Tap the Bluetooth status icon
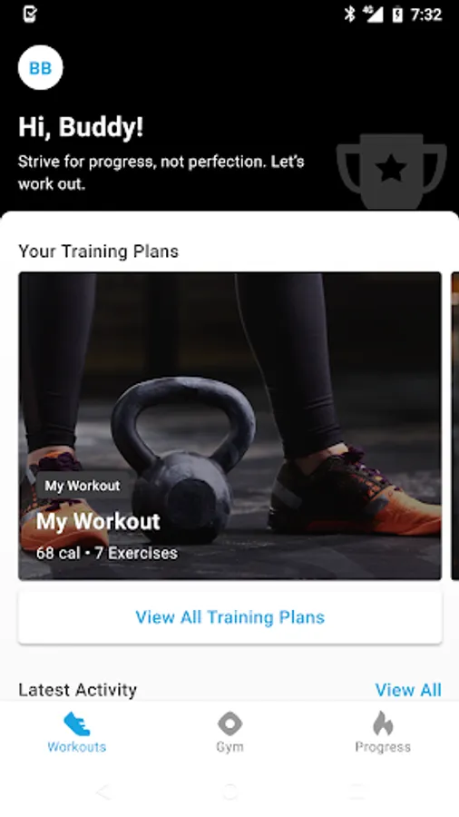The width and height of the screenshot is (459, 817). [349, 15]
